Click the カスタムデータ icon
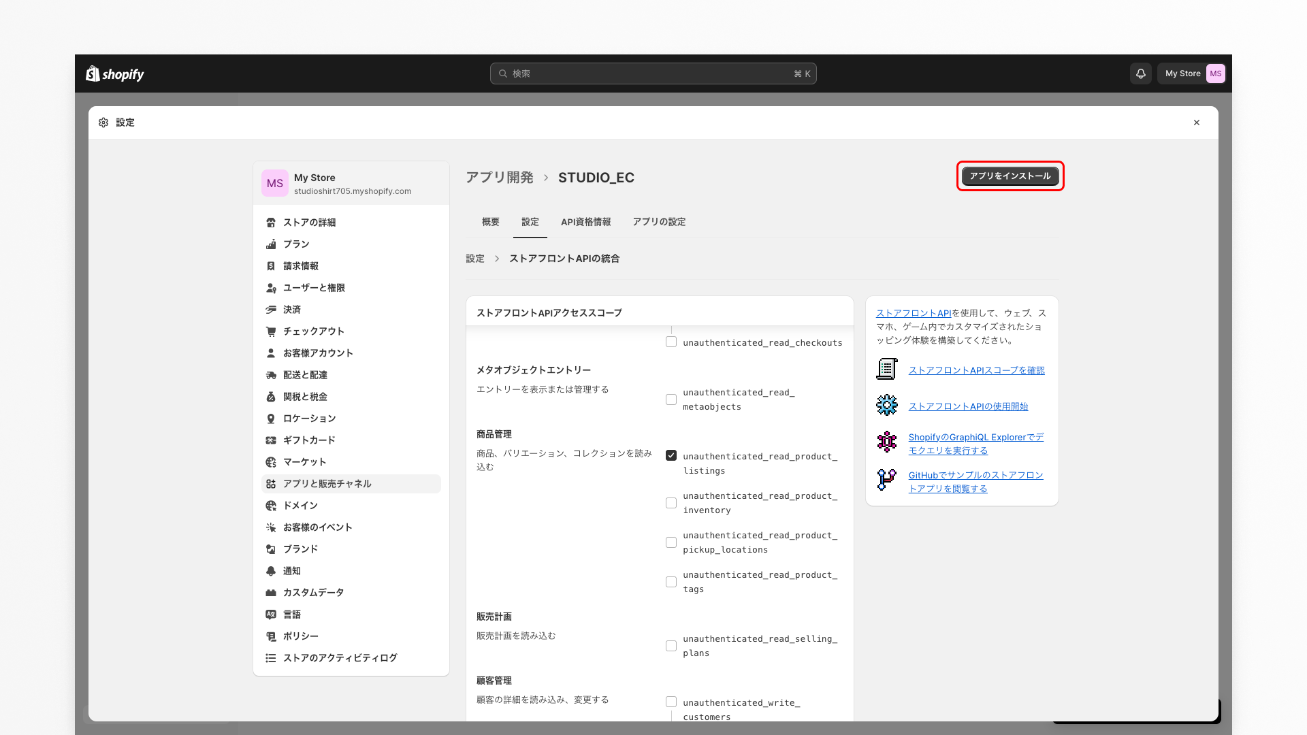Screen dimensions: 1307x735 pyautogui.click(x=271, y=593)
